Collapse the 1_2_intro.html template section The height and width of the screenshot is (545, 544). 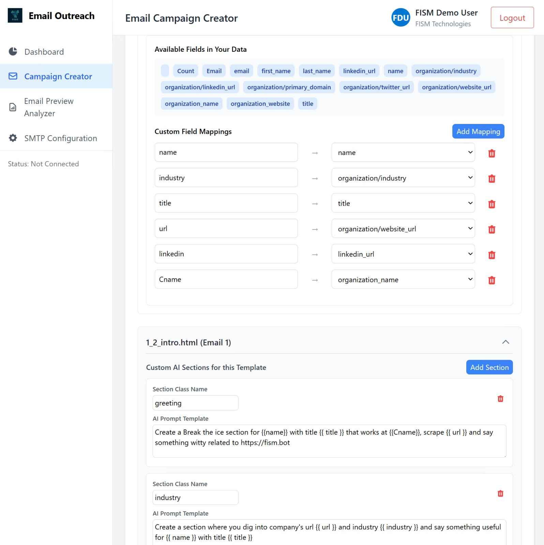pos(505,342)
